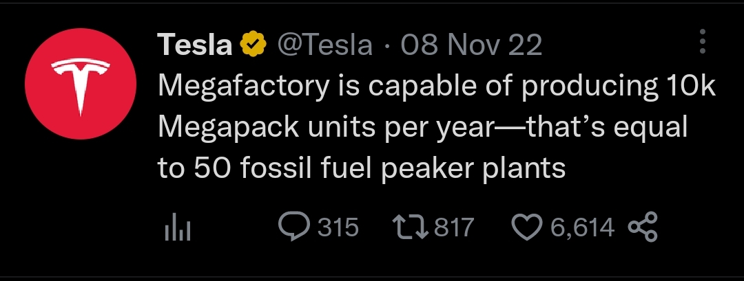
Task: Click the 6,614 likes count
Action: point(582,227)
